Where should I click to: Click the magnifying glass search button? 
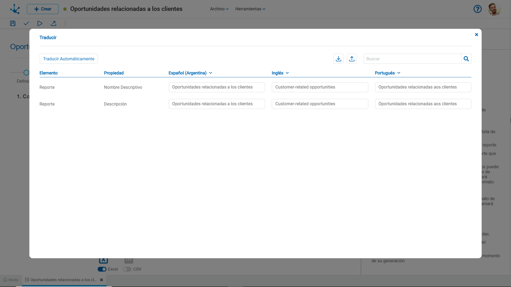click(x=466, y=59)
